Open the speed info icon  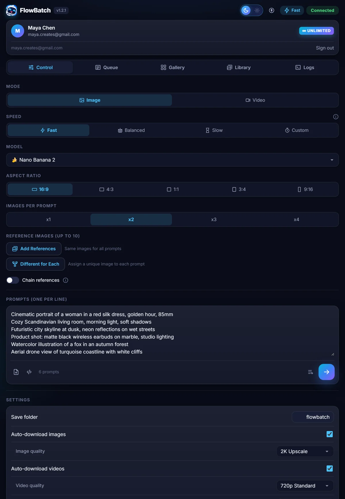coord(336,117)
